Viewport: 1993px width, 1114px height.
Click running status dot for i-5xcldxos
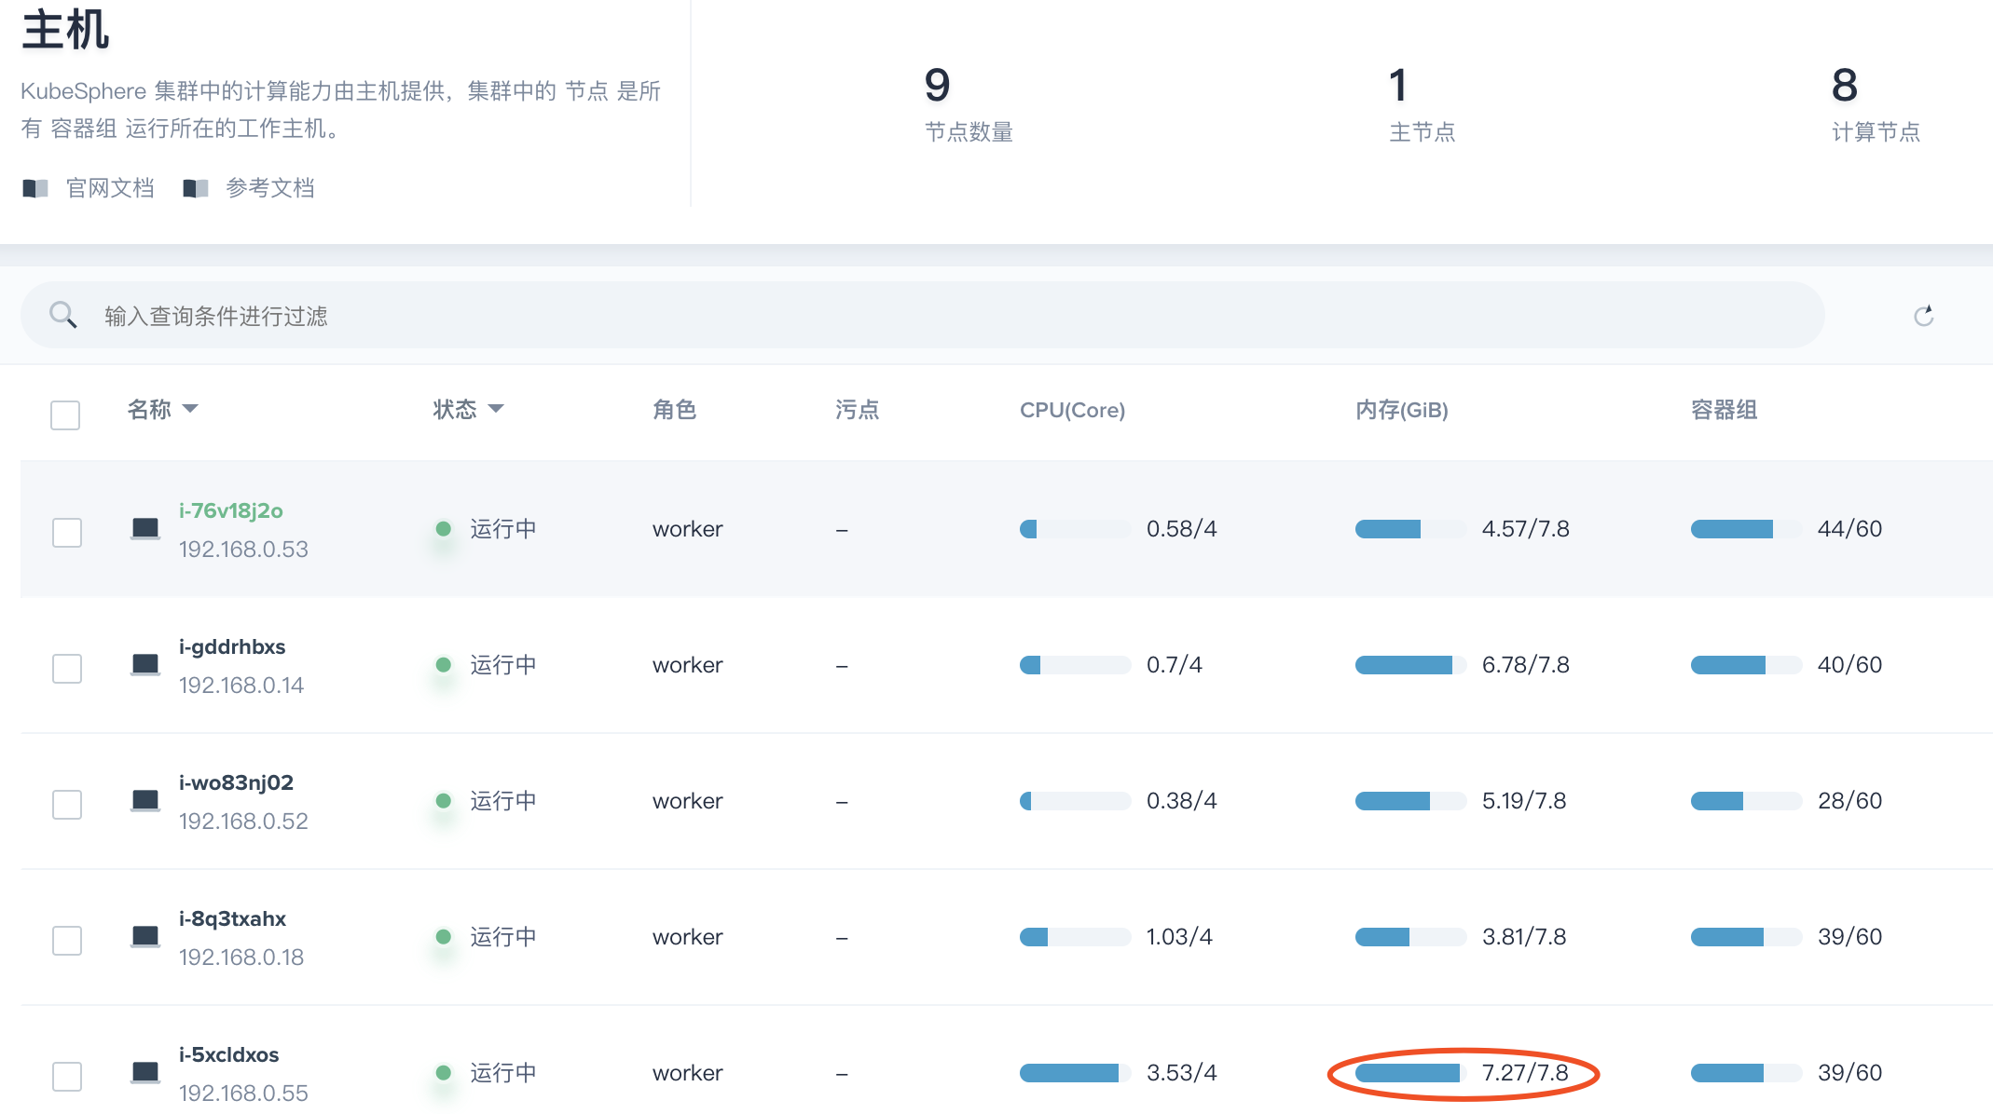click(444, 1073)
